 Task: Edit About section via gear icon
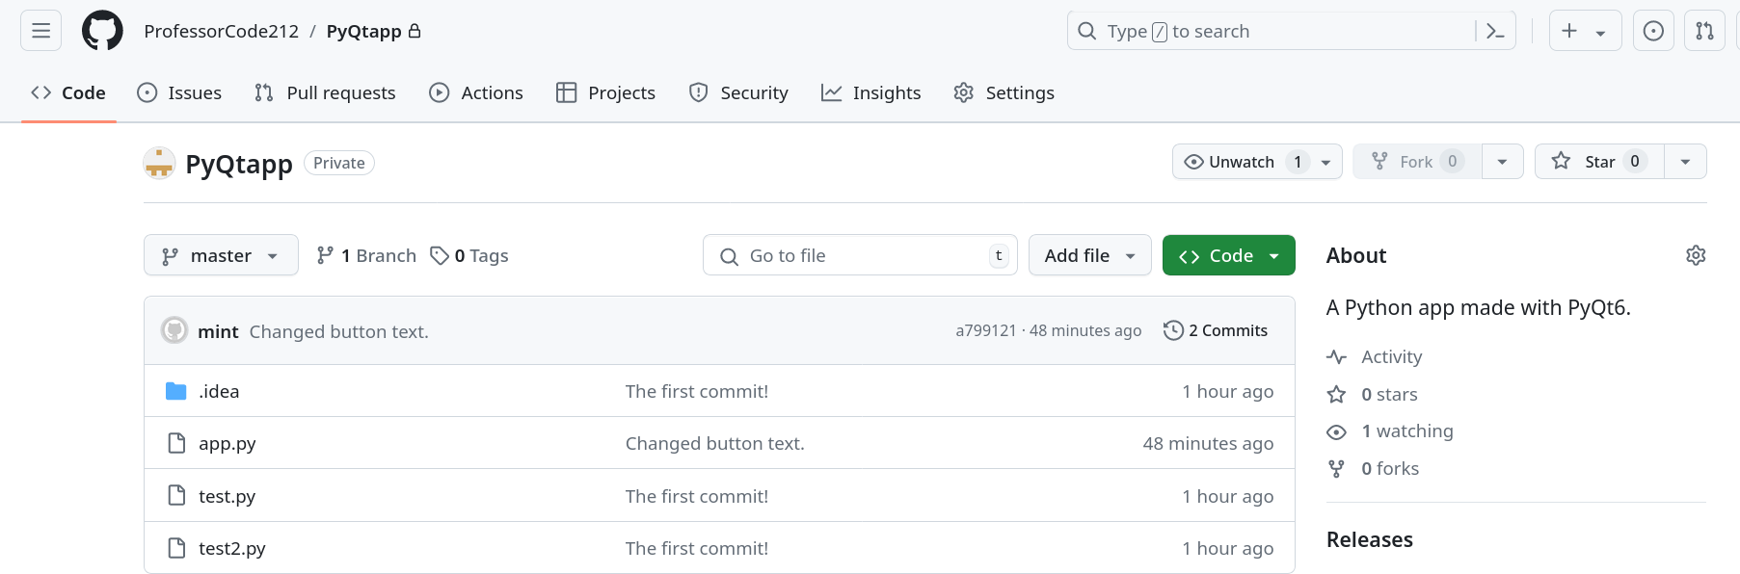pyautogui.click(x=1696, y=255)
